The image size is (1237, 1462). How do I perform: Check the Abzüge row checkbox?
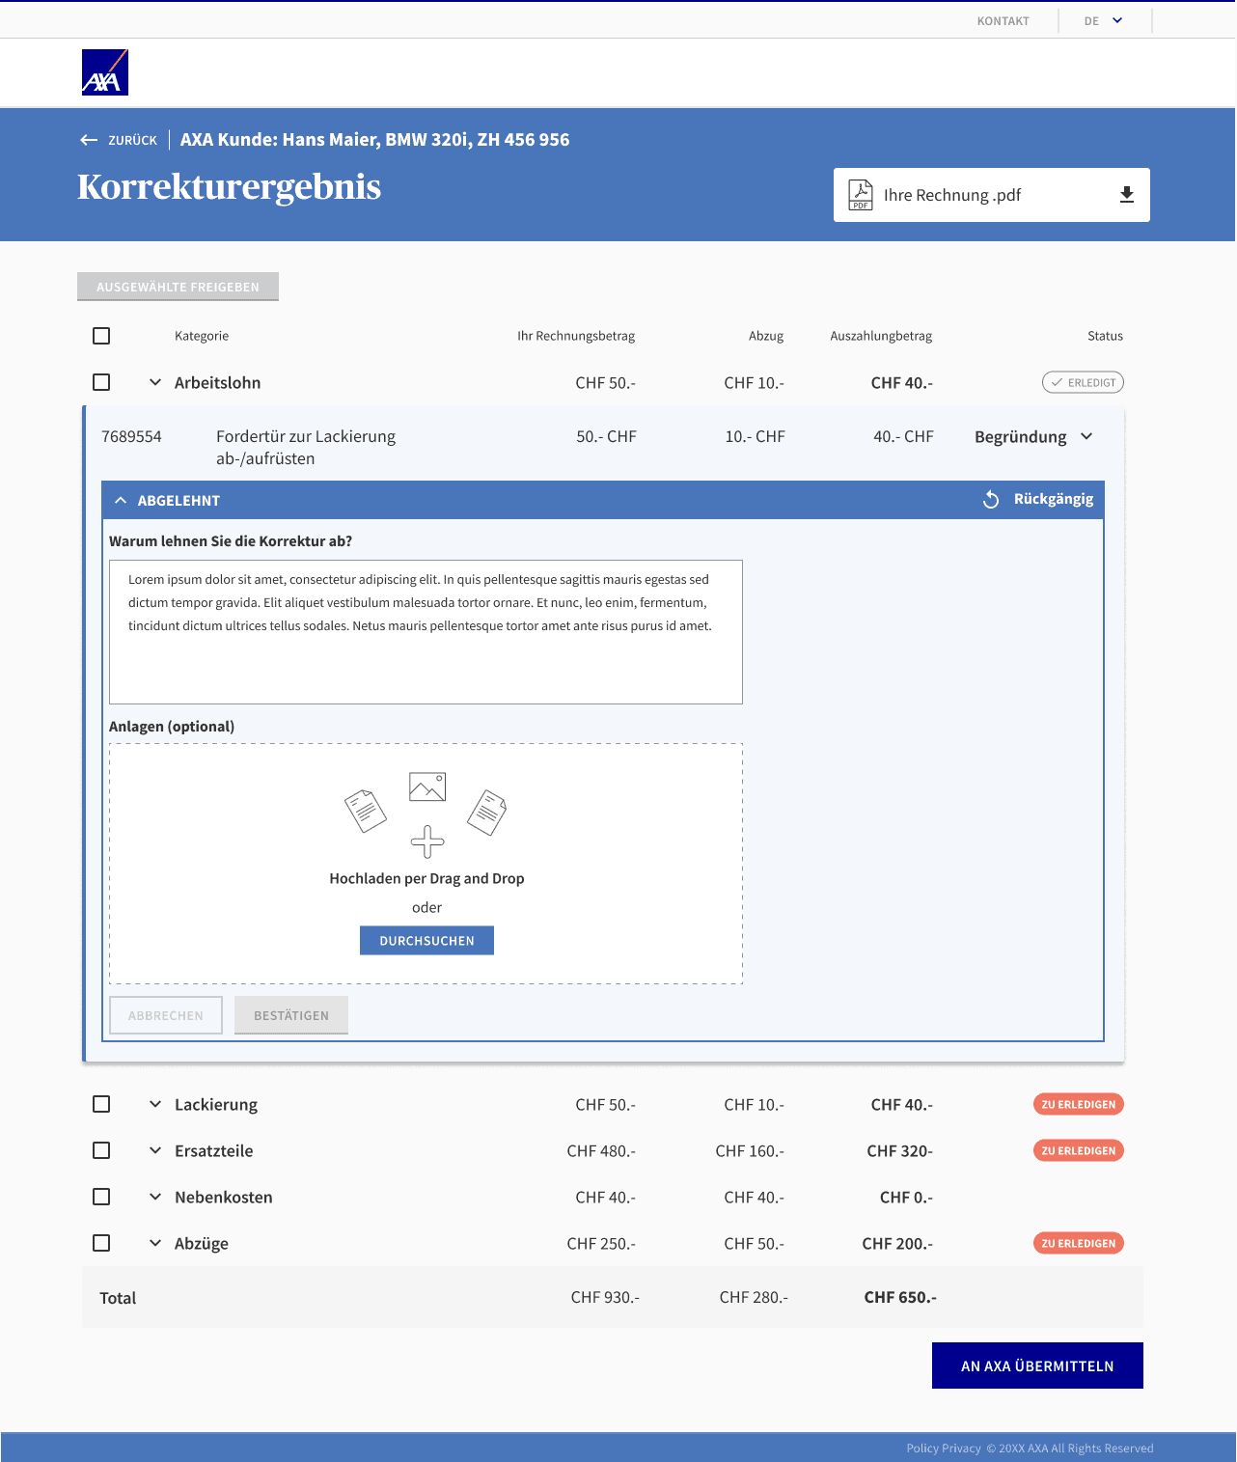(x=101, y=1243)
